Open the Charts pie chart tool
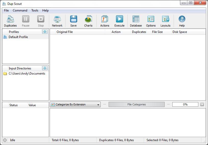The image size is (208, 145). point(88,21)
